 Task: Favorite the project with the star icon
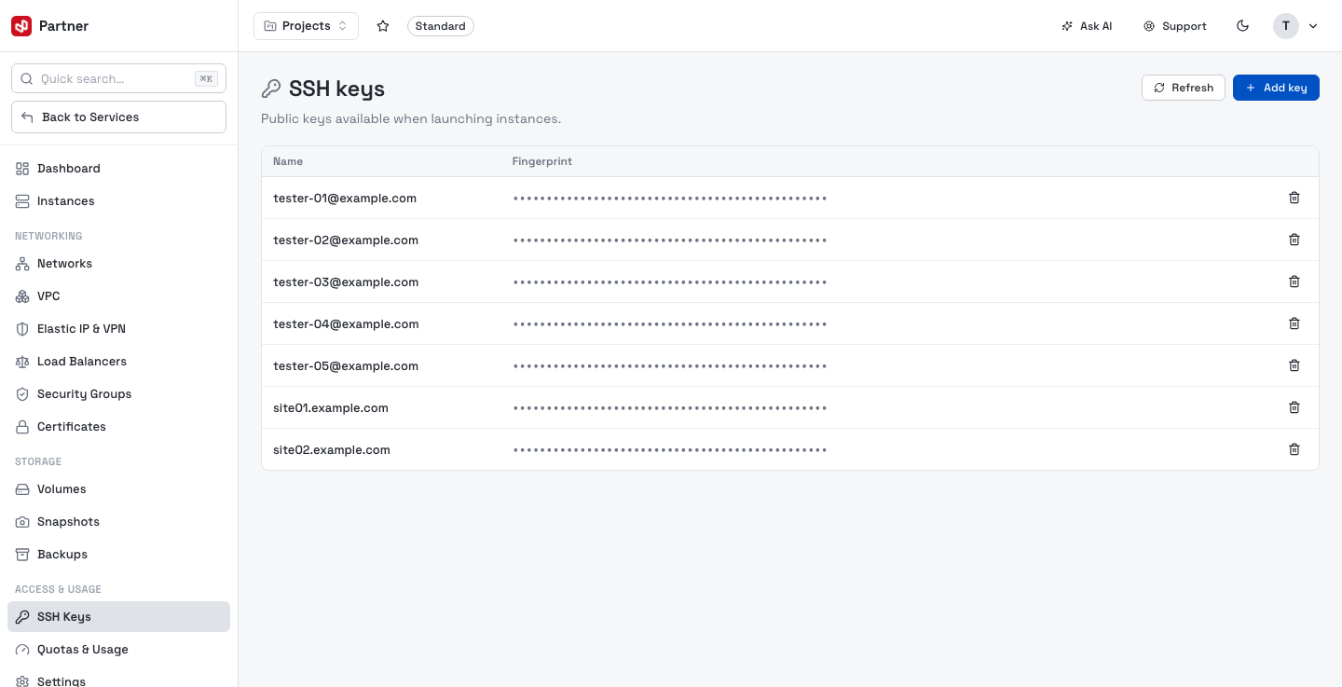pyautogui.click(x=383, y=26)
